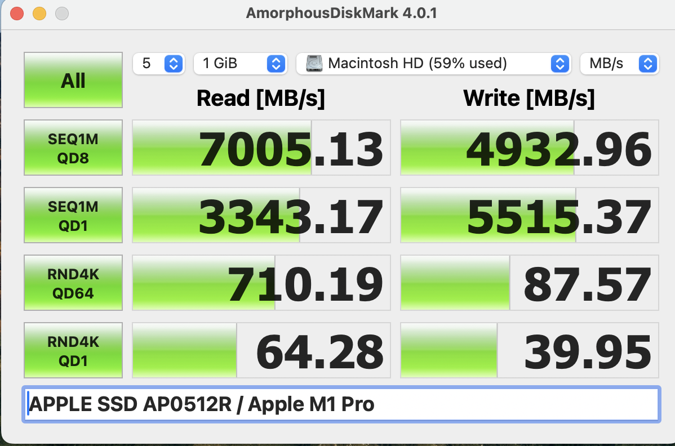The image size is (675, 446).
Task: Click the SEQ1M QD8 read result bar
Action: (261, 147)
